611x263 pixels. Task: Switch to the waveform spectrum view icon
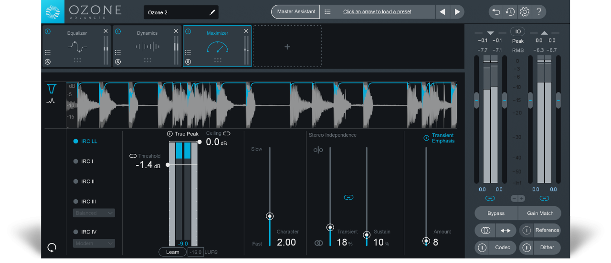click(50, 101)
